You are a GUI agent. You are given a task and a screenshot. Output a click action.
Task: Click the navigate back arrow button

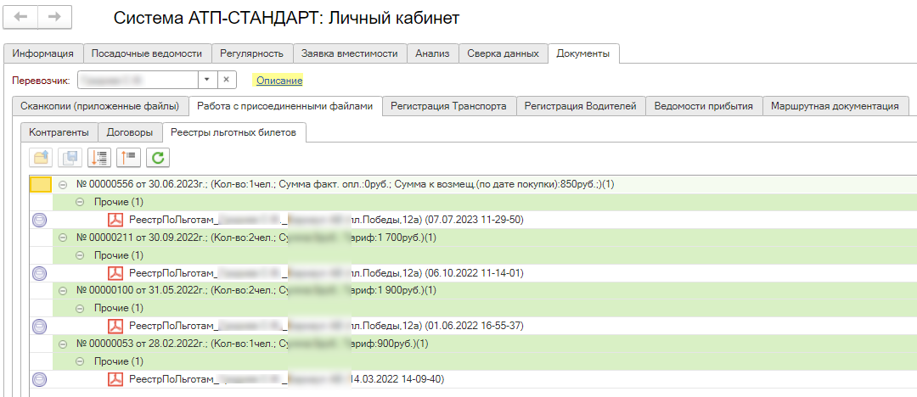[x=22, y=17]
